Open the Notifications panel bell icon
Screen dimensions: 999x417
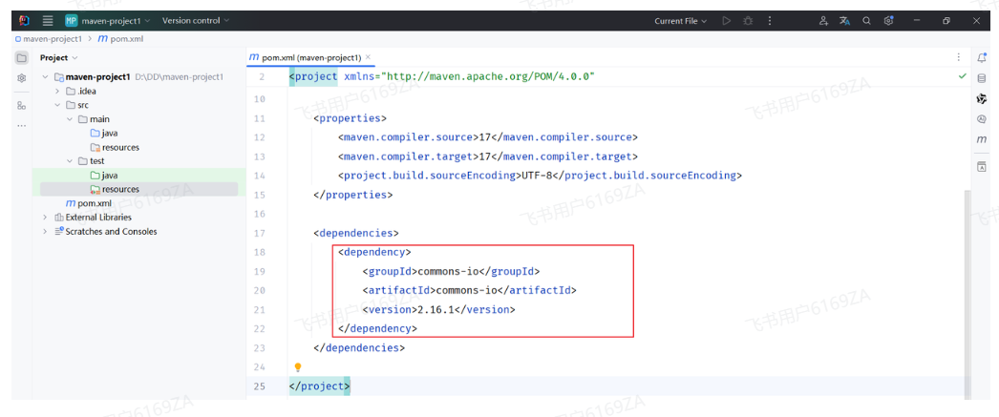click(981, 58)
